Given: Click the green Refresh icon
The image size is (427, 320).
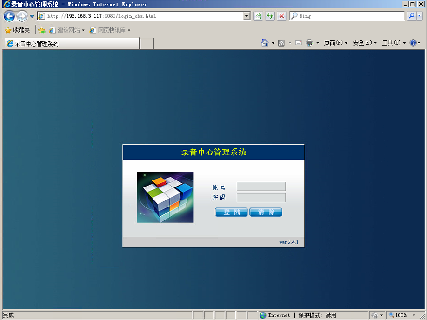Looking at the screenshot, I should 270,16.
